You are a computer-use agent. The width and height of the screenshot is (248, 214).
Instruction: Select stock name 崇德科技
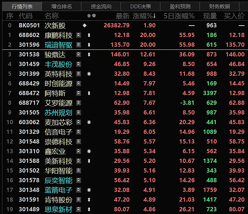58,142
